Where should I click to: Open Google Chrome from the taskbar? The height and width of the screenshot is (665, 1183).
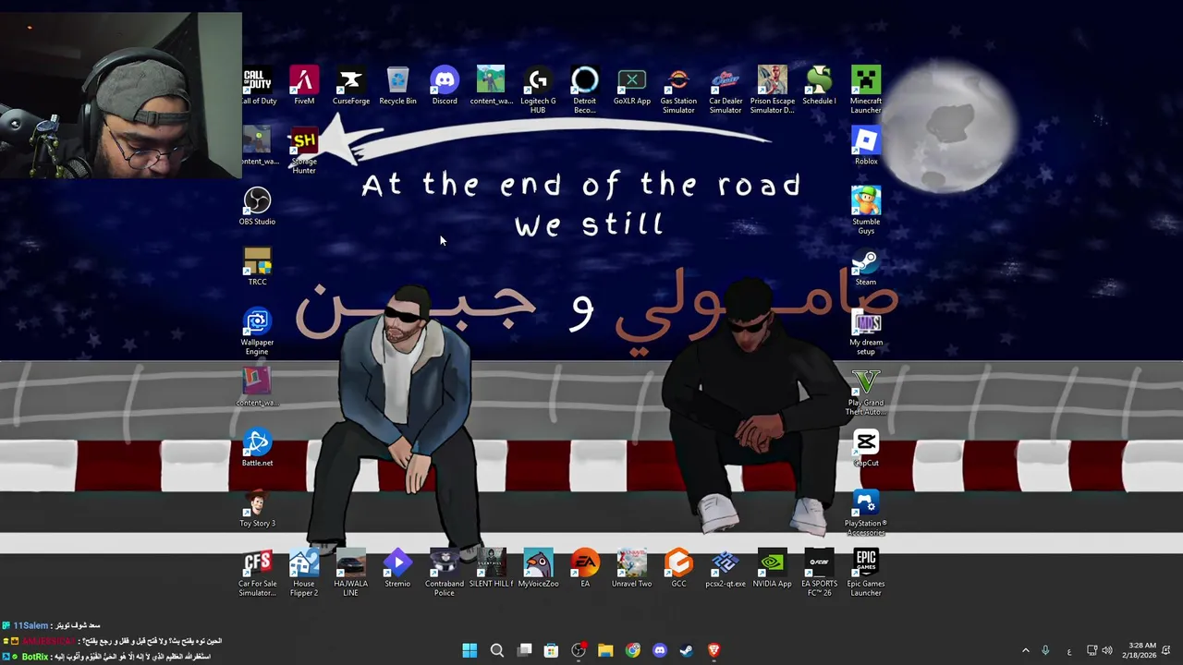[x=632, y=650]
